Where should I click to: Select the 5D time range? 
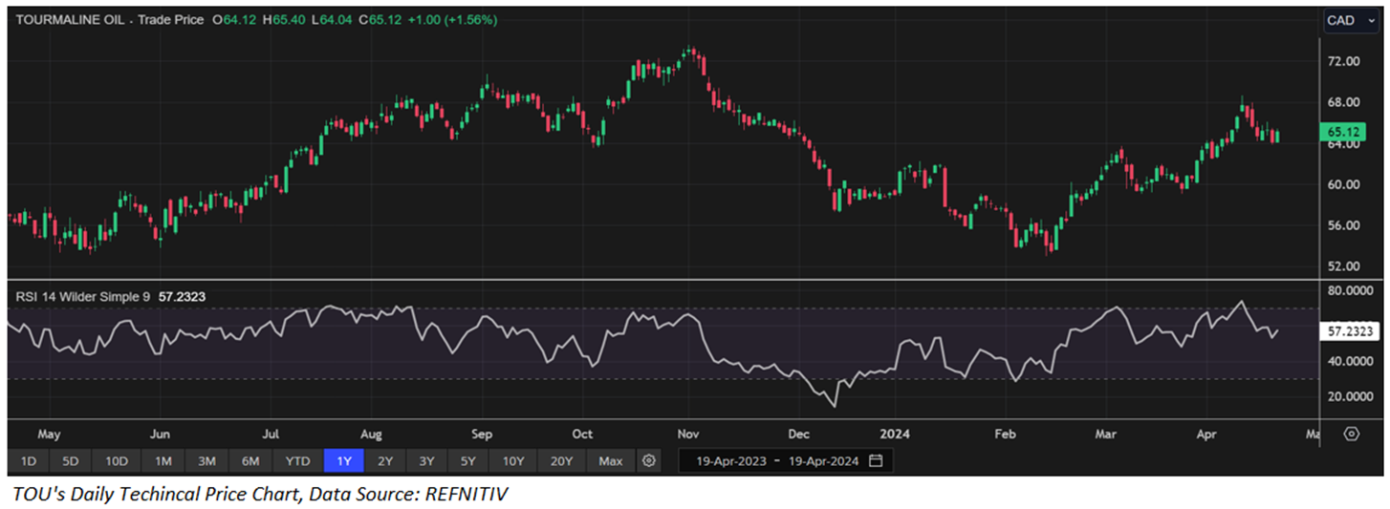[71, 461]
